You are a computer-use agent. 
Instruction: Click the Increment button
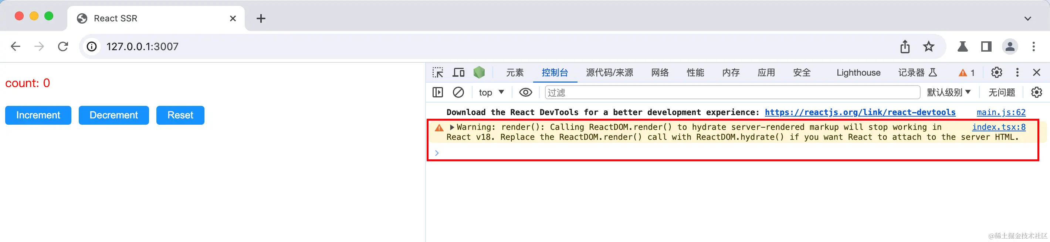click(x=38, y=115)
